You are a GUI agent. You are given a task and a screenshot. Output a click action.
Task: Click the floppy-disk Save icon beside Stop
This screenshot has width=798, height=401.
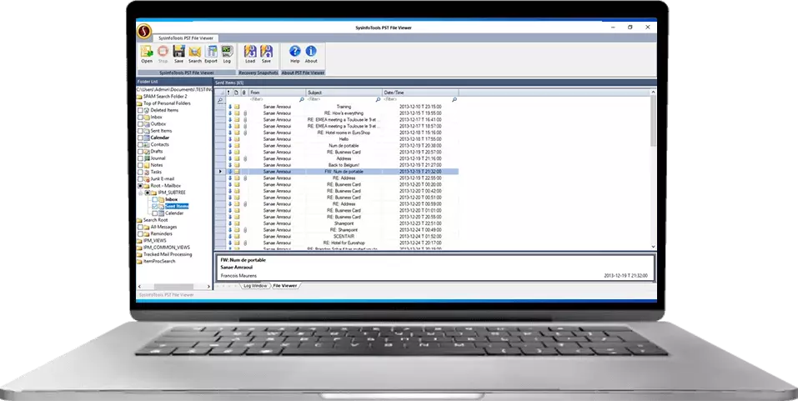click(178, 53)
